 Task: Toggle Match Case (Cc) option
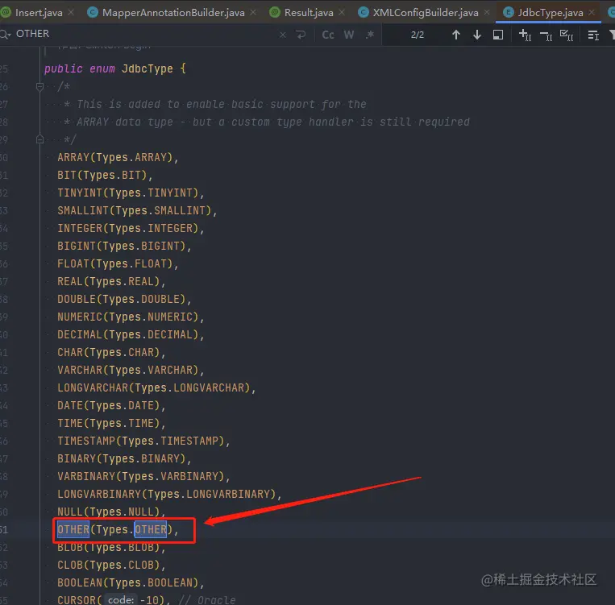click(x=328, y=35)
